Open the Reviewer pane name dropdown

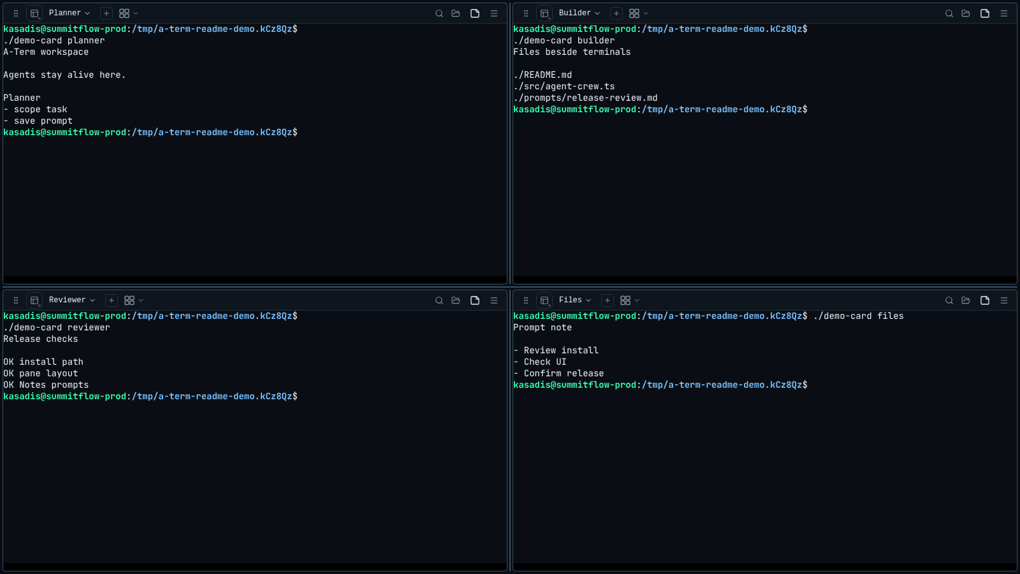coord(72,300)
